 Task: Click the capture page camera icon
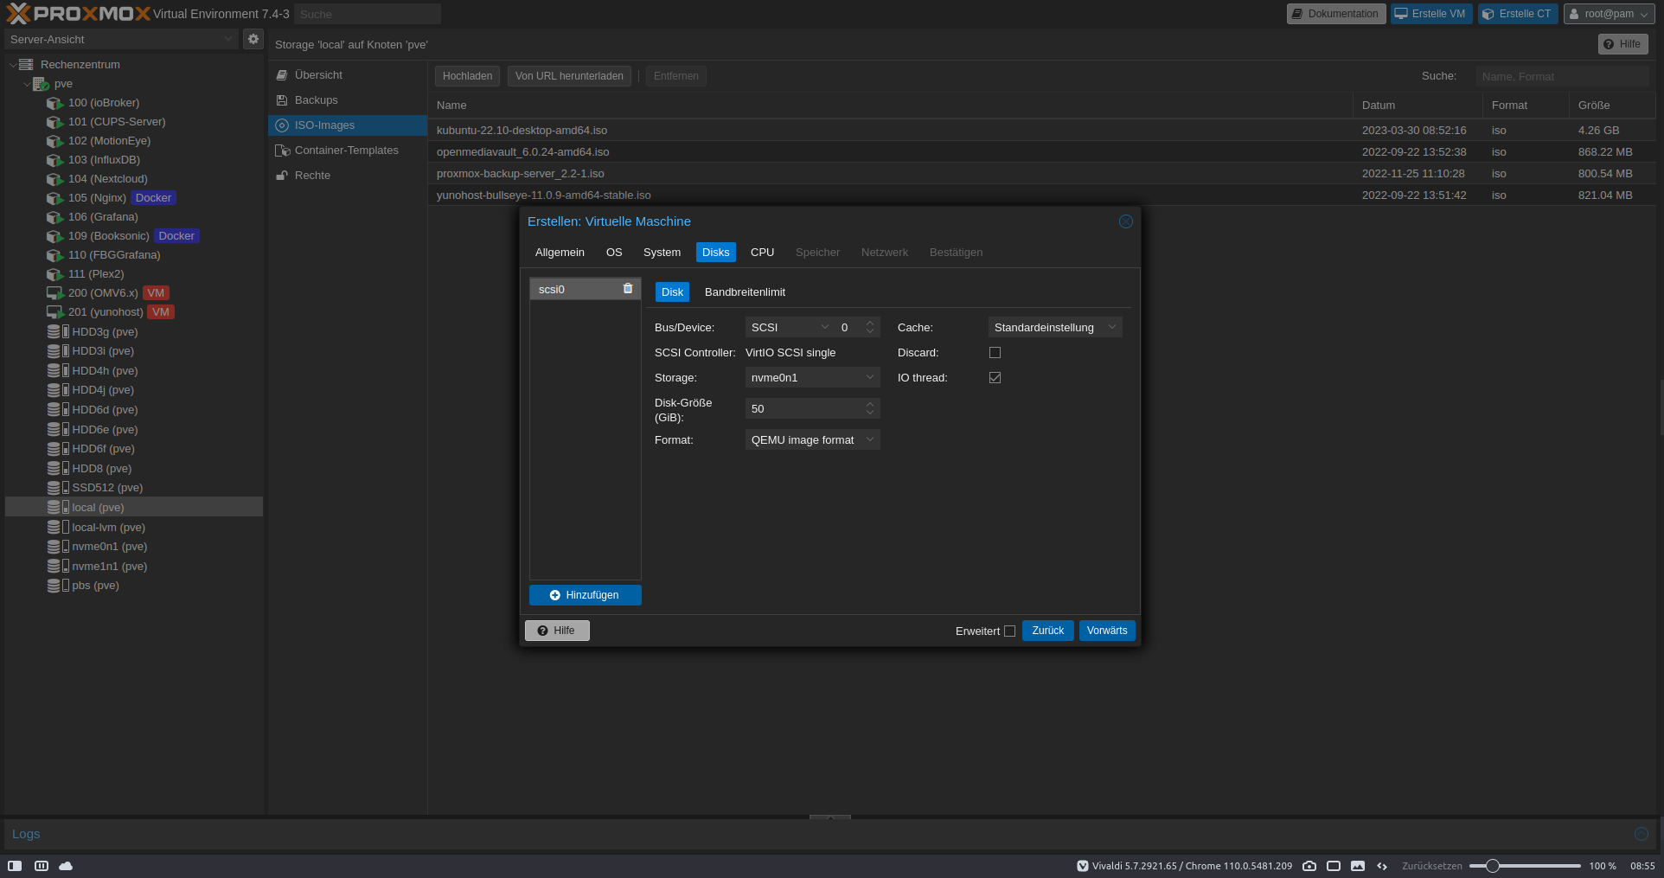(1309, 865)
